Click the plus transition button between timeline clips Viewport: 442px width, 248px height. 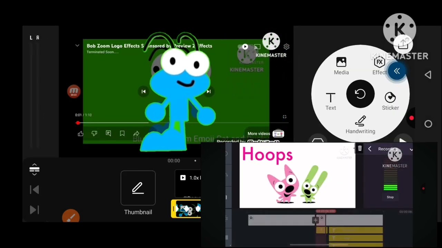coord(315,220)
